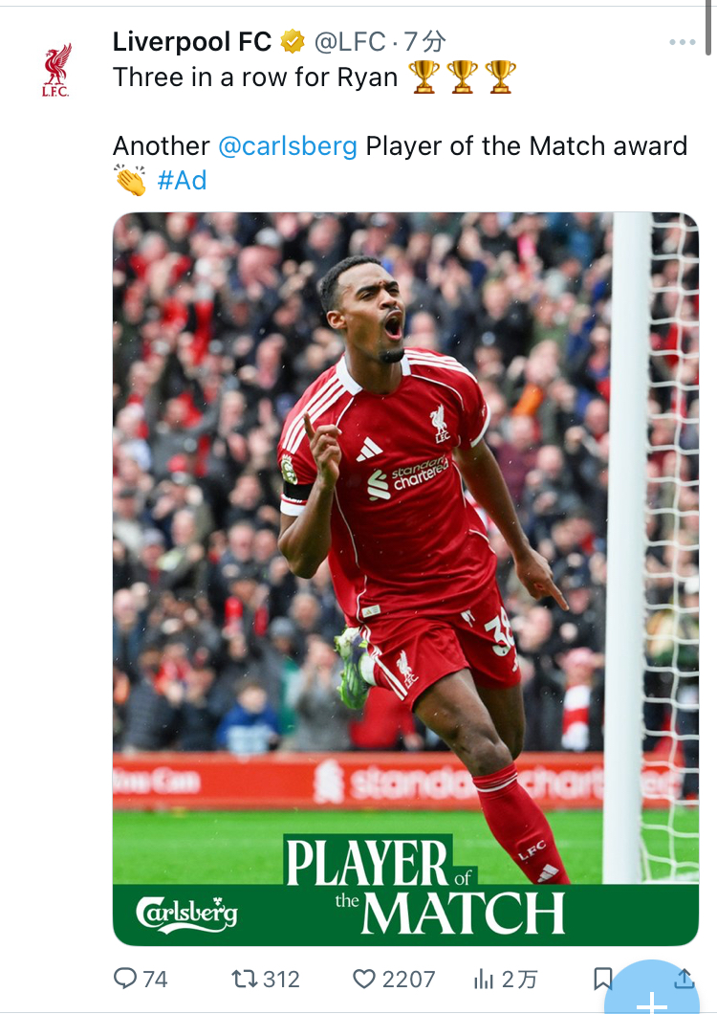The width and height of the screenshot is (717, 1014).
Task: Retweet the Liverpool FC post
Action: [x=245, y=979]
